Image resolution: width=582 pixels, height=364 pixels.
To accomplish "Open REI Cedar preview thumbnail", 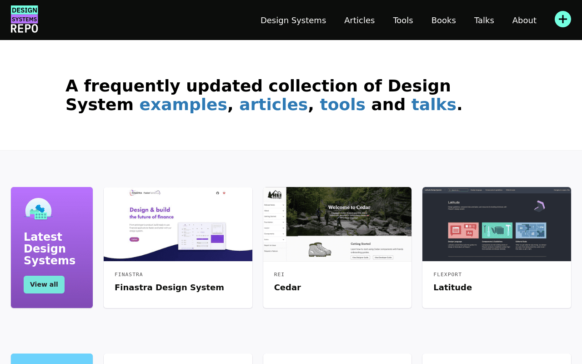I will pyautogui.click(x=337, y=224).
